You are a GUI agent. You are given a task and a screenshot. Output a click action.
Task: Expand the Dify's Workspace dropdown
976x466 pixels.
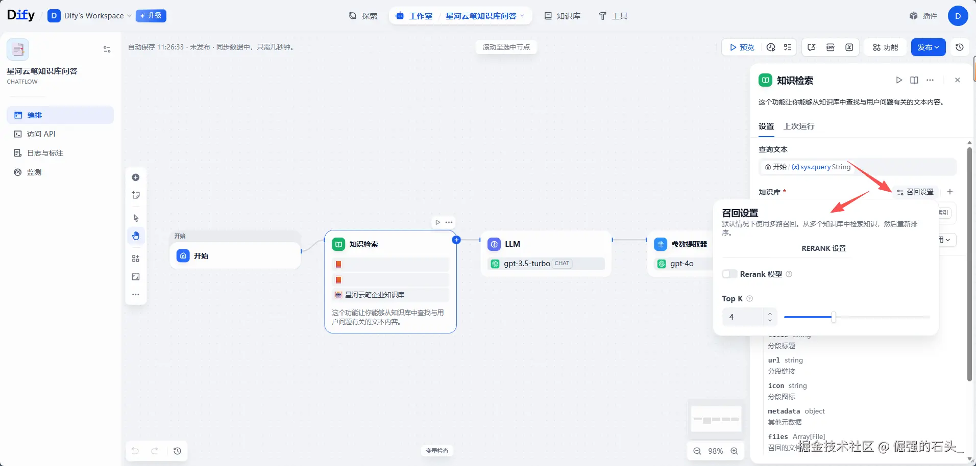[90, 16]
